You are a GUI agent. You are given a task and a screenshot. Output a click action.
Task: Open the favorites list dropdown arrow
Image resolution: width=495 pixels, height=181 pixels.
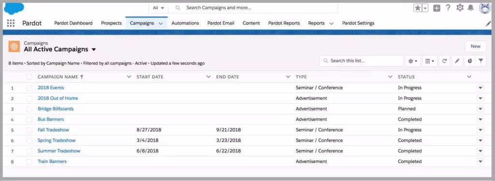point(425,8)
